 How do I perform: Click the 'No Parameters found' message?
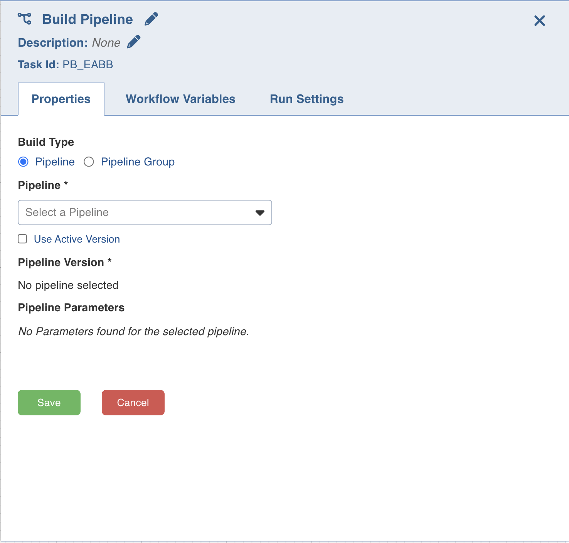coord(134,332)
